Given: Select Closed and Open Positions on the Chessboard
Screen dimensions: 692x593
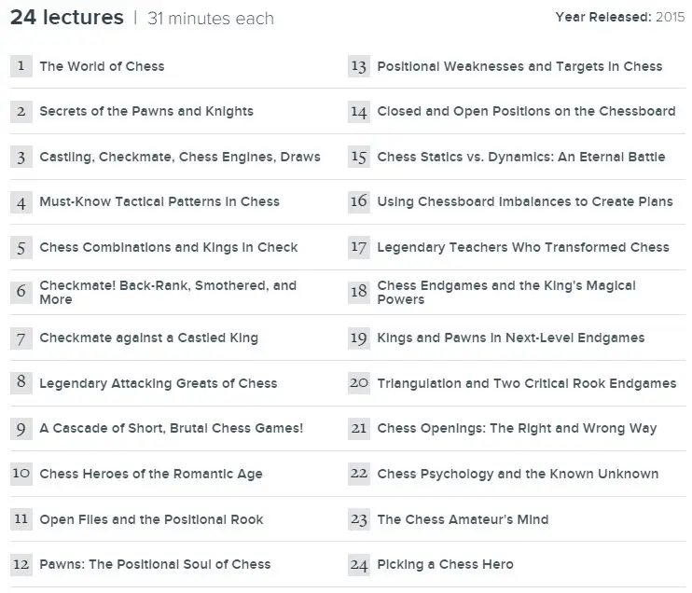Looking at the screenshot, I should [526, 111].
